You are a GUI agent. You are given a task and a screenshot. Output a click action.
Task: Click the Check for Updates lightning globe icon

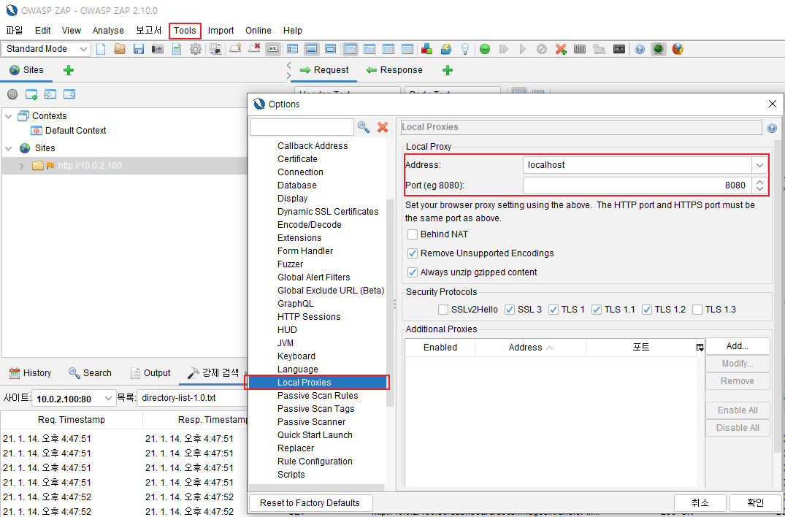446,49
